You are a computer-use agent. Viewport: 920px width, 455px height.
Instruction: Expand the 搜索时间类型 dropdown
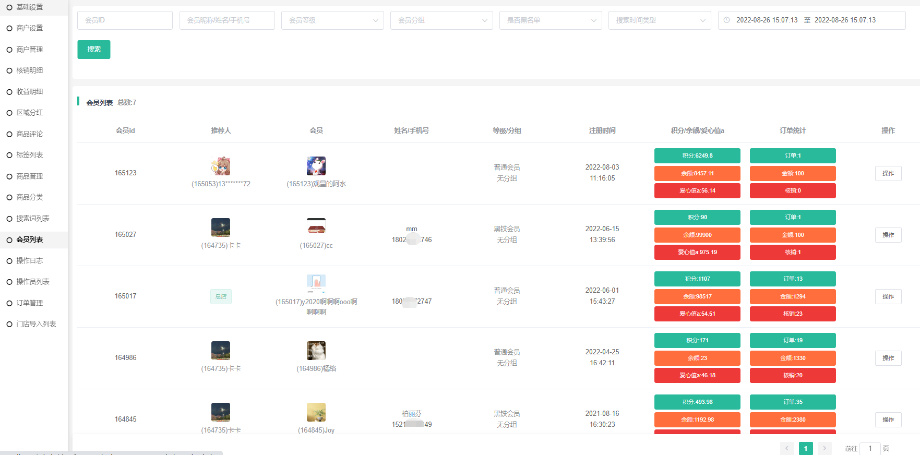pyautogui.click(x=660, y=20)
